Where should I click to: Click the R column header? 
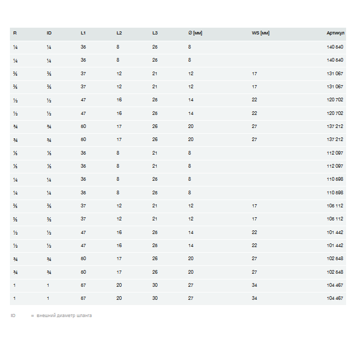coord(15,33)
